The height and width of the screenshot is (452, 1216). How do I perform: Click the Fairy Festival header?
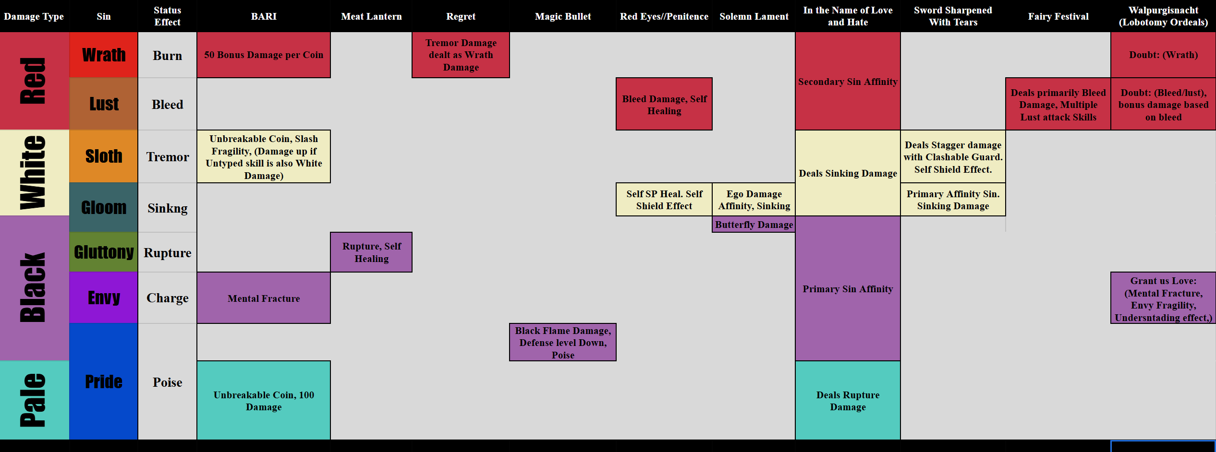point(1058,16)
